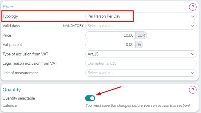The height and width of the screenshot is (113, 201).
Task: Click the chevron in Unit of measurement field
Action: [193, 73]
